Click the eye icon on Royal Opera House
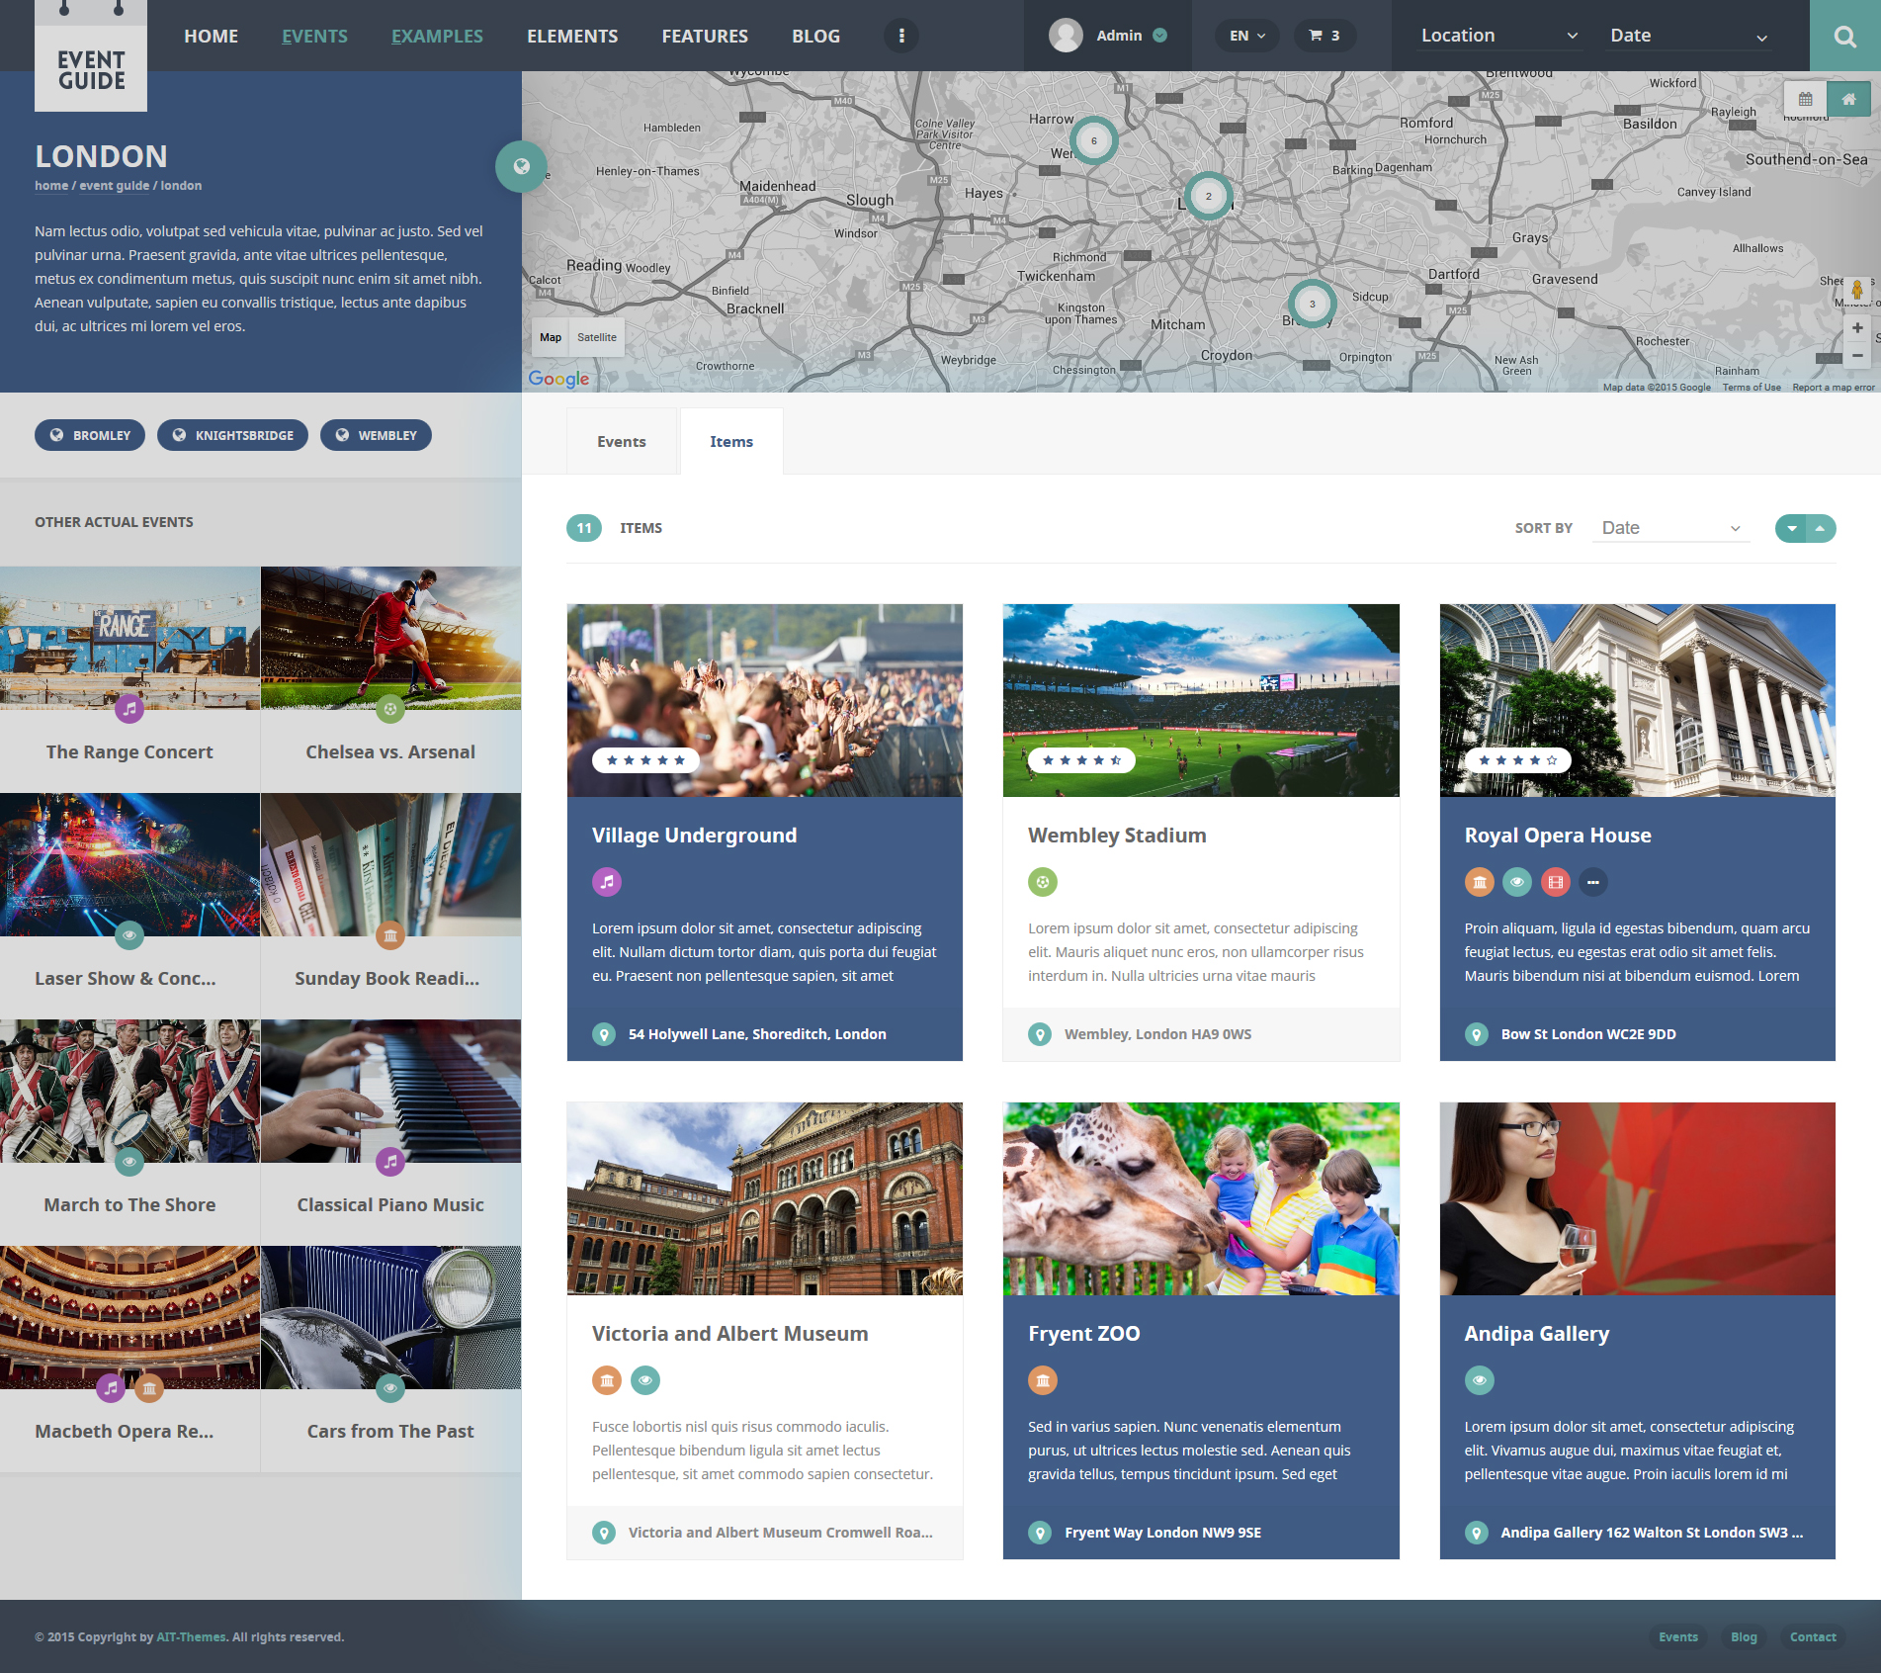 pyautogui.click(x=1517, y=881)
